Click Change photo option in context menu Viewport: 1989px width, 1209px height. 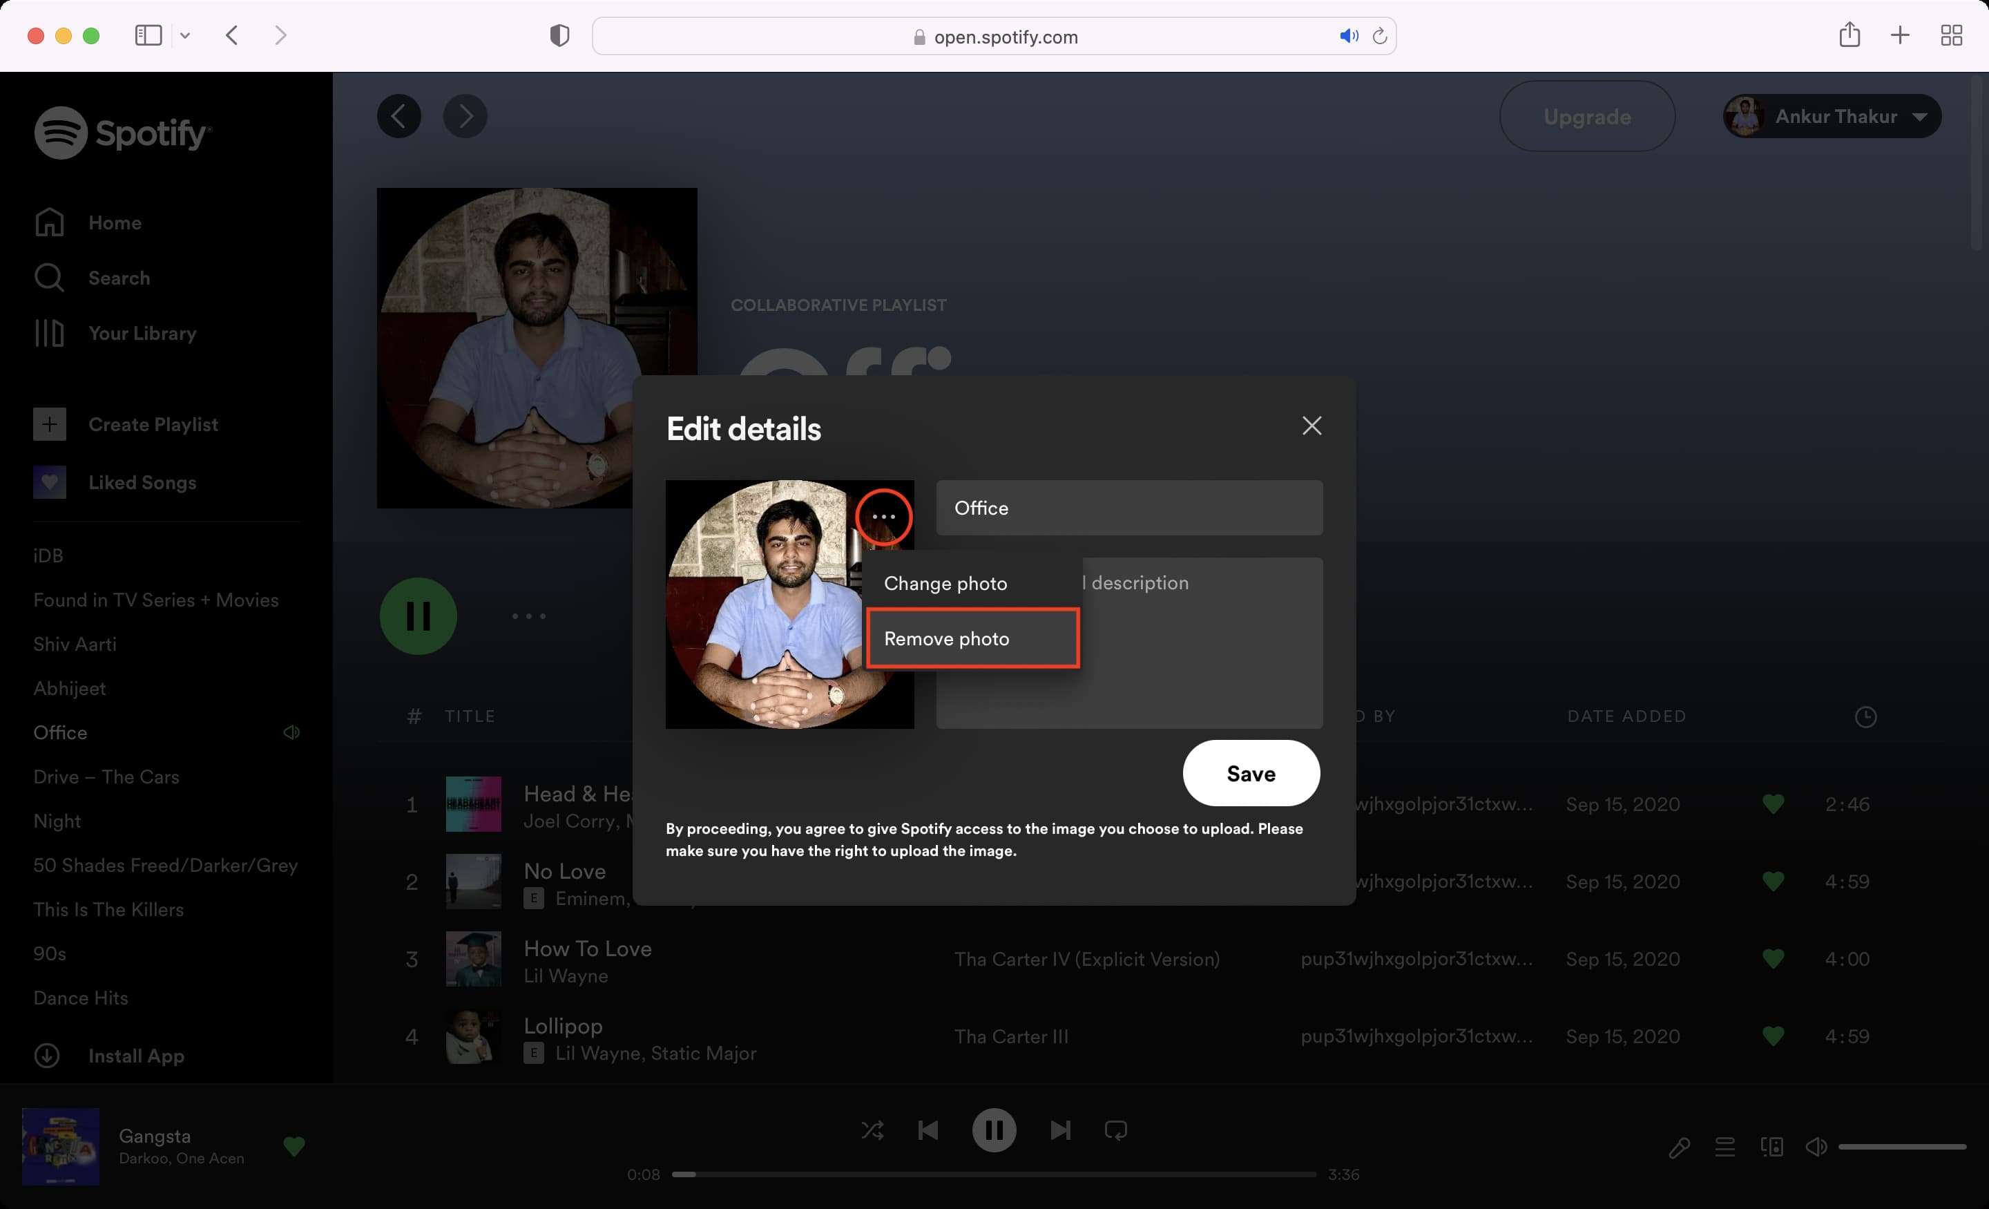pyautogui.click(x=945, y=582)
